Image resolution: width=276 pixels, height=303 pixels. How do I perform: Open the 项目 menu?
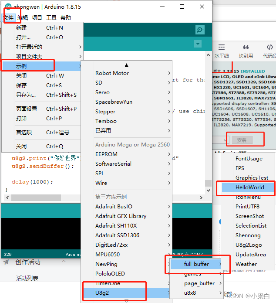[x=37, y=18]
